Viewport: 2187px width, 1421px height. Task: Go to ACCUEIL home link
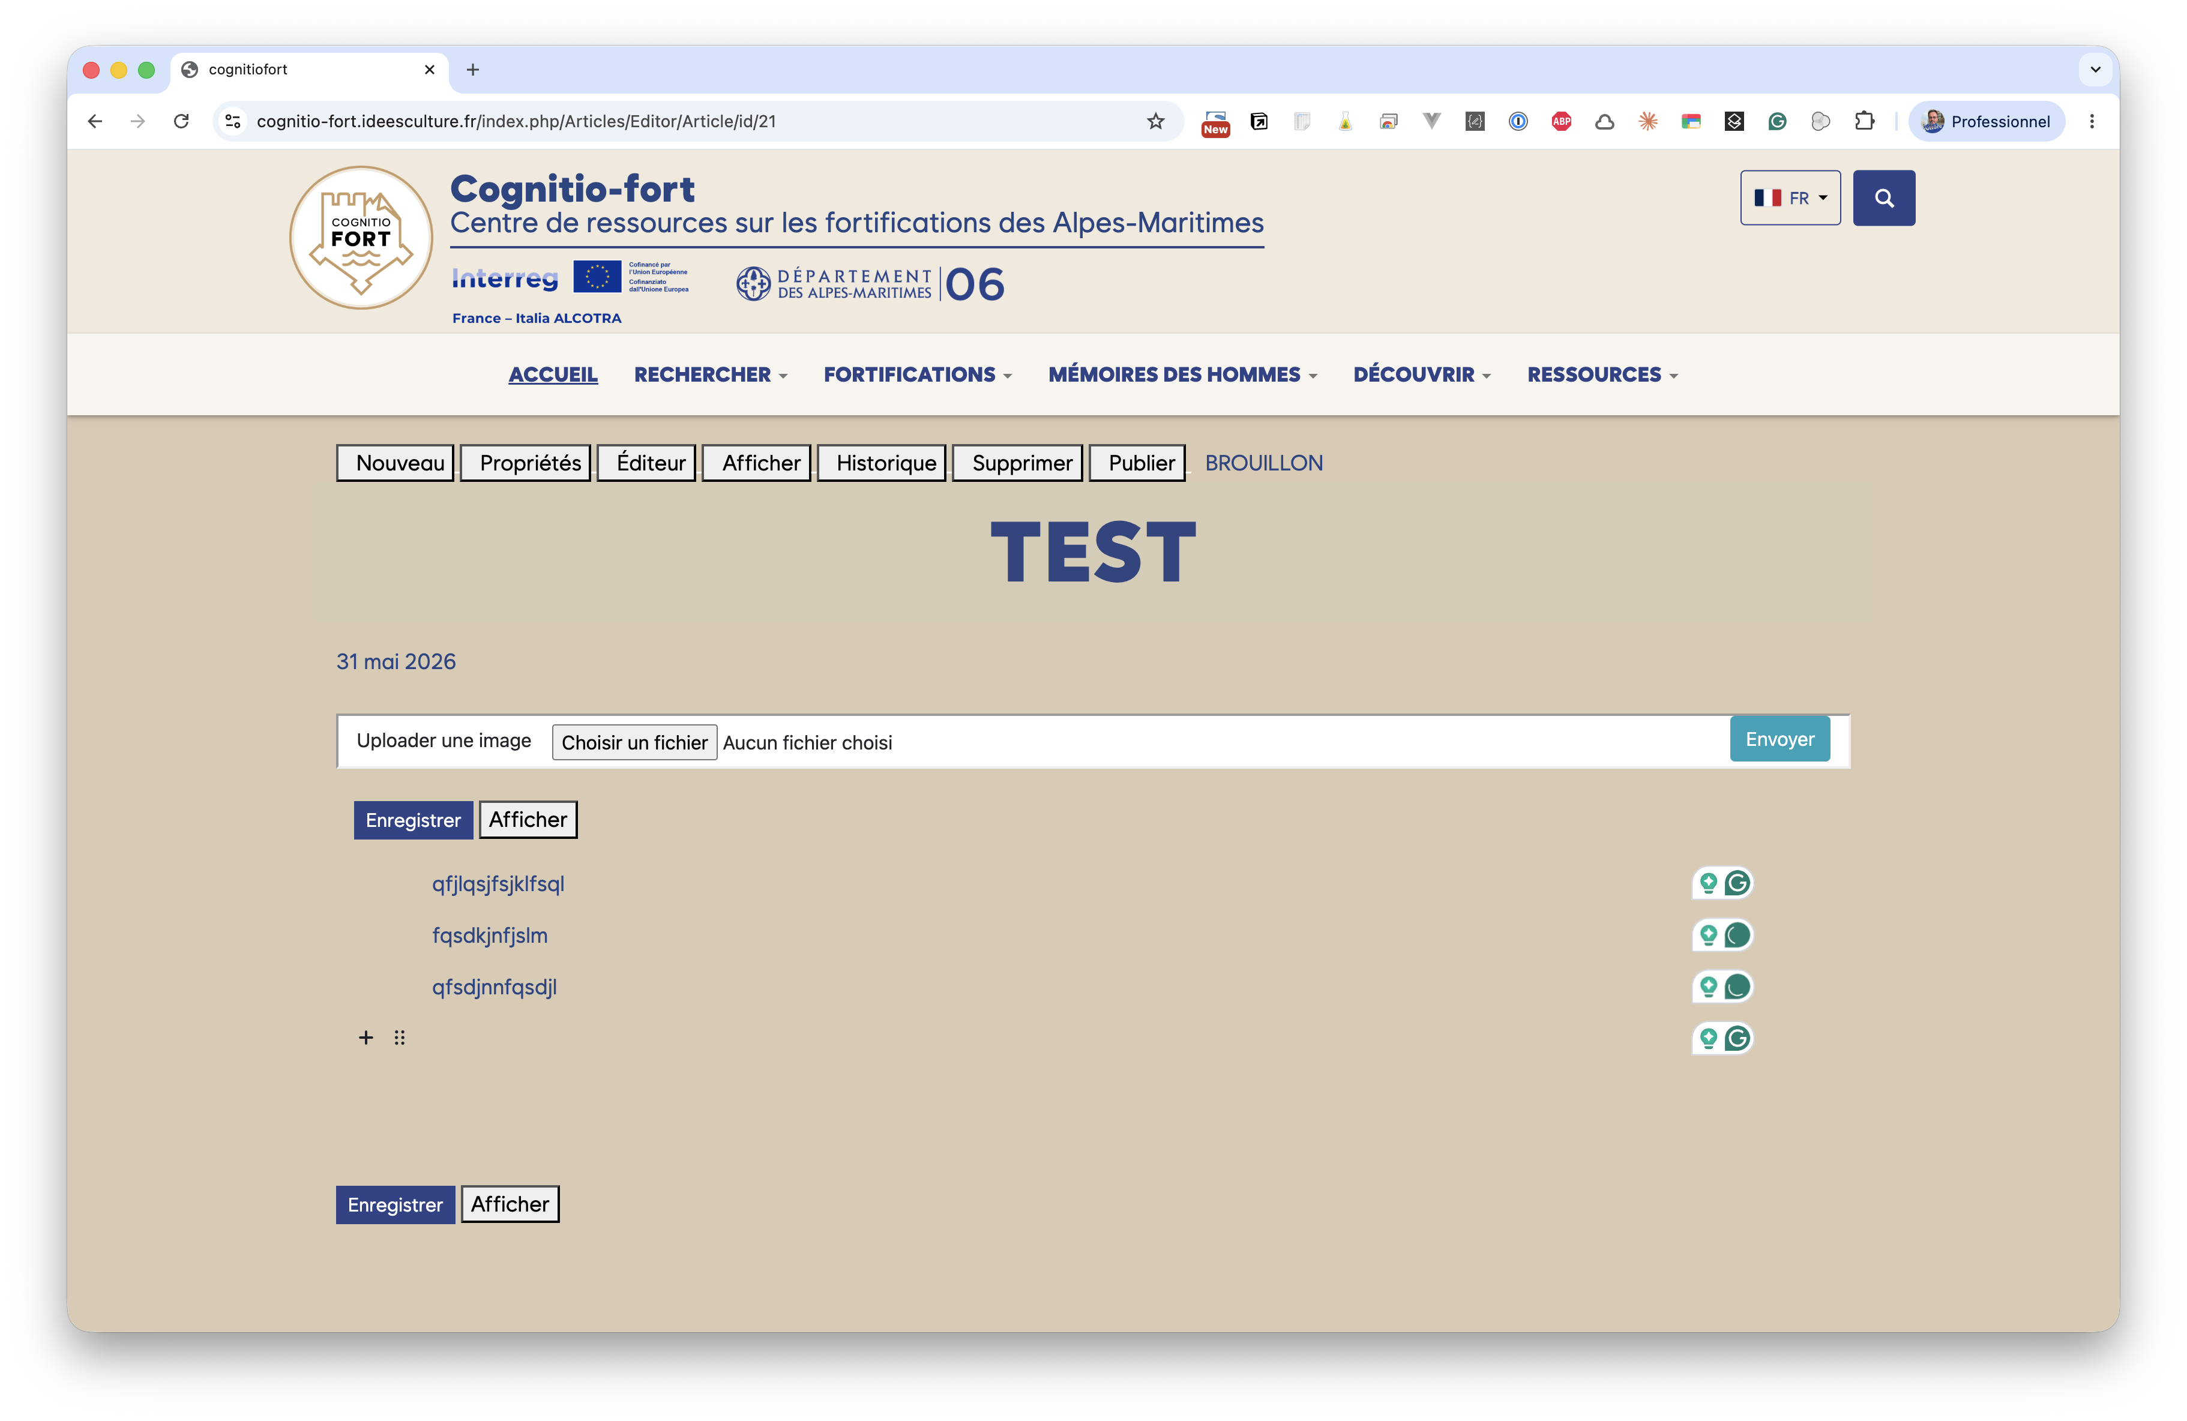[553, 375]
